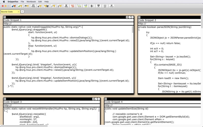The image size is (203, 127).
Task: Add a new workbook tab with plus button
Action: [22, 12]
